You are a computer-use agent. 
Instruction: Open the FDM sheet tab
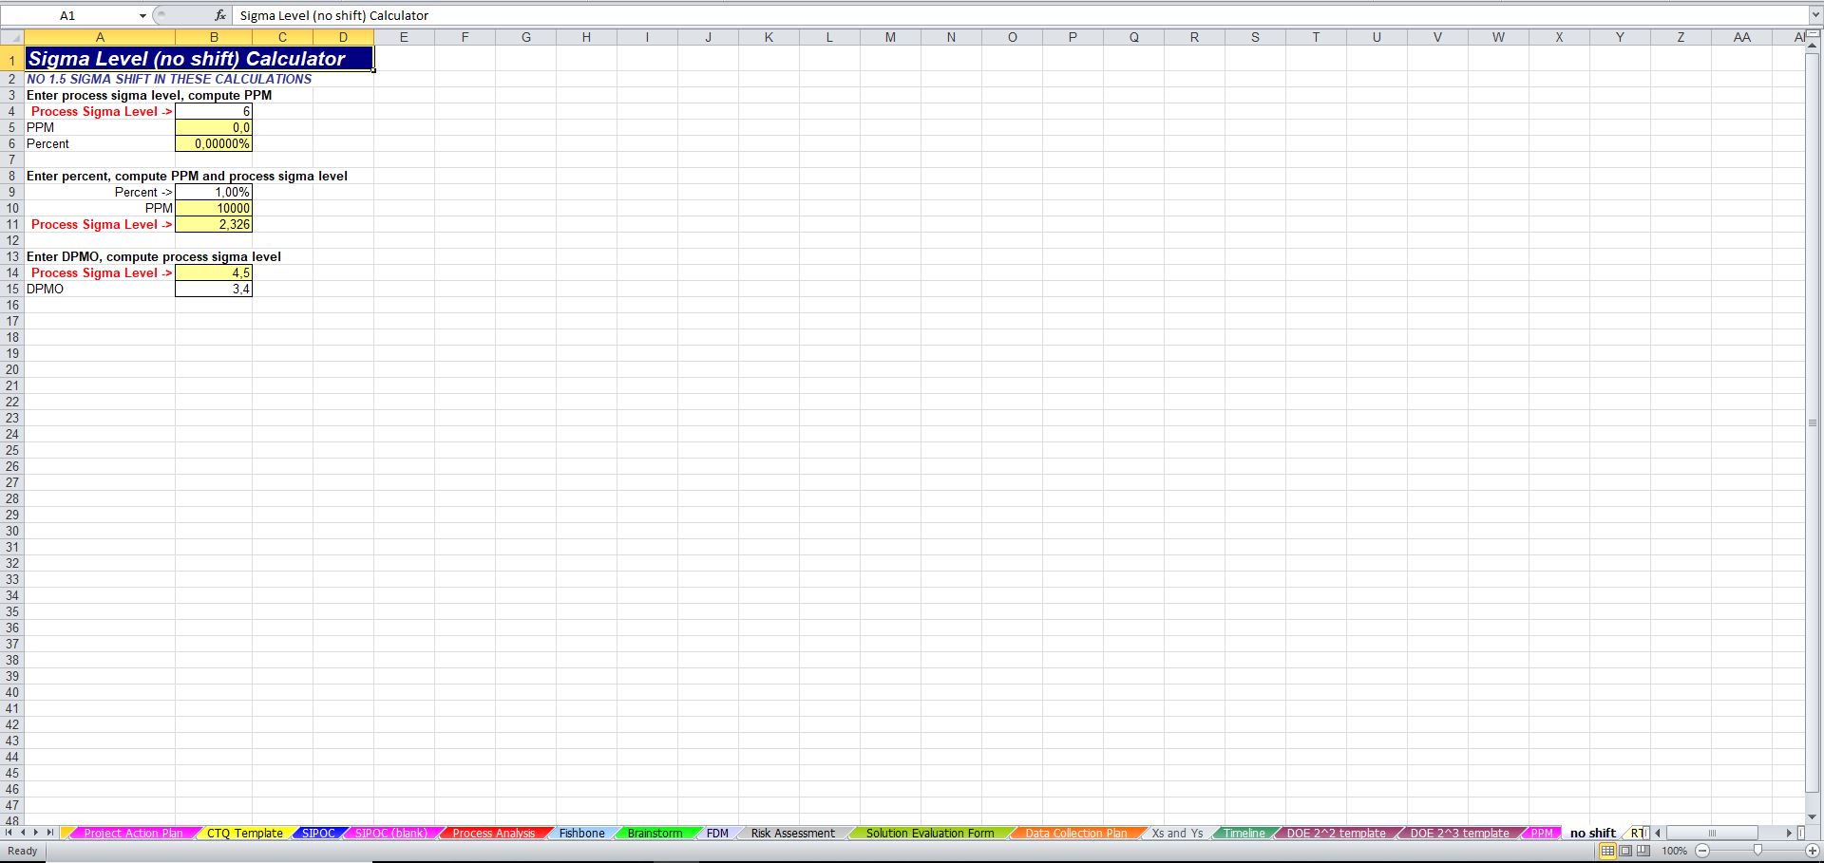point(717,833)
